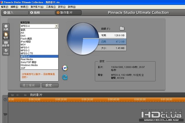Viewport: 185px width, 123px height.
Task: Open the 檢視(V) menu
Action: [24, 7]
